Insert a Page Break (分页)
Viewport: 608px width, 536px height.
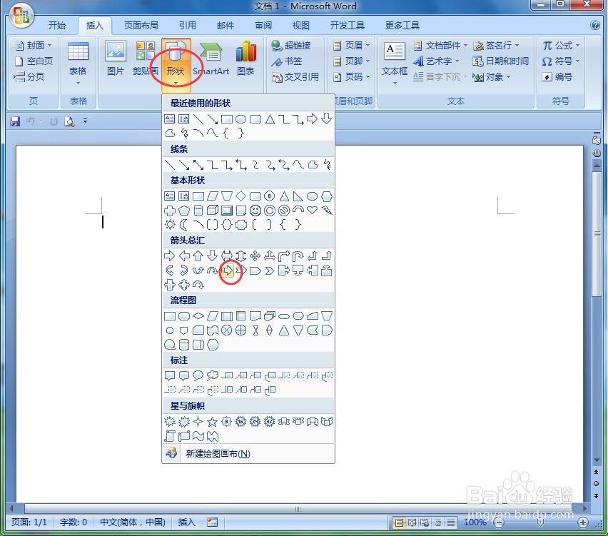click(x=29, y=77)
